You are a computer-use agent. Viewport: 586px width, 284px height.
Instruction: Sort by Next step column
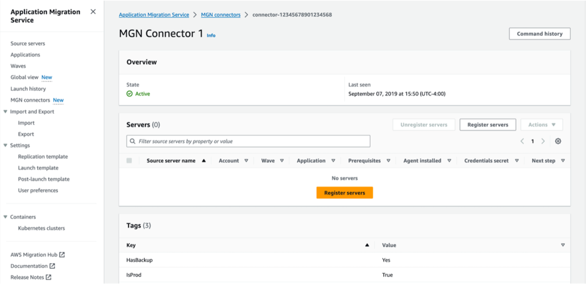(563, 161)
